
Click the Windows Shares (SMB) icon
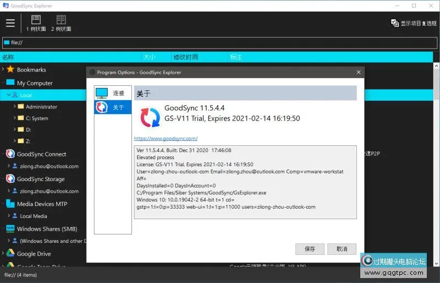10,228
